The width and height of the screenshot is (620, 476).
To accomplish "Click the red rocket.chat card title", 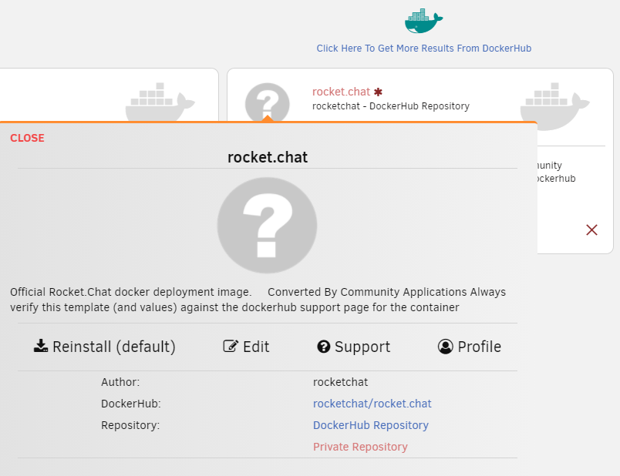I will point(341,92).
